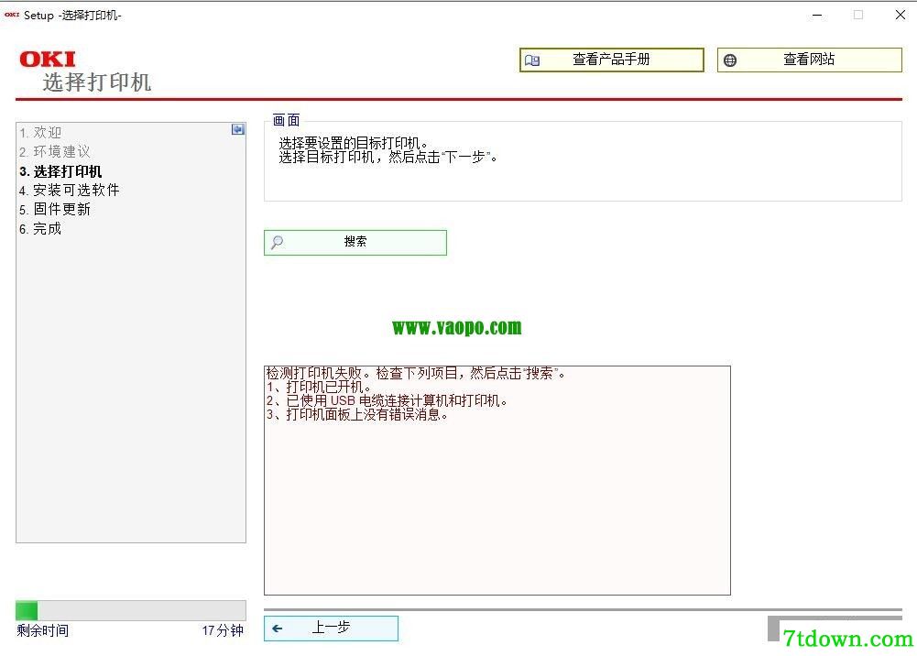Click the OKI icon in title bar

coord(12,15)
